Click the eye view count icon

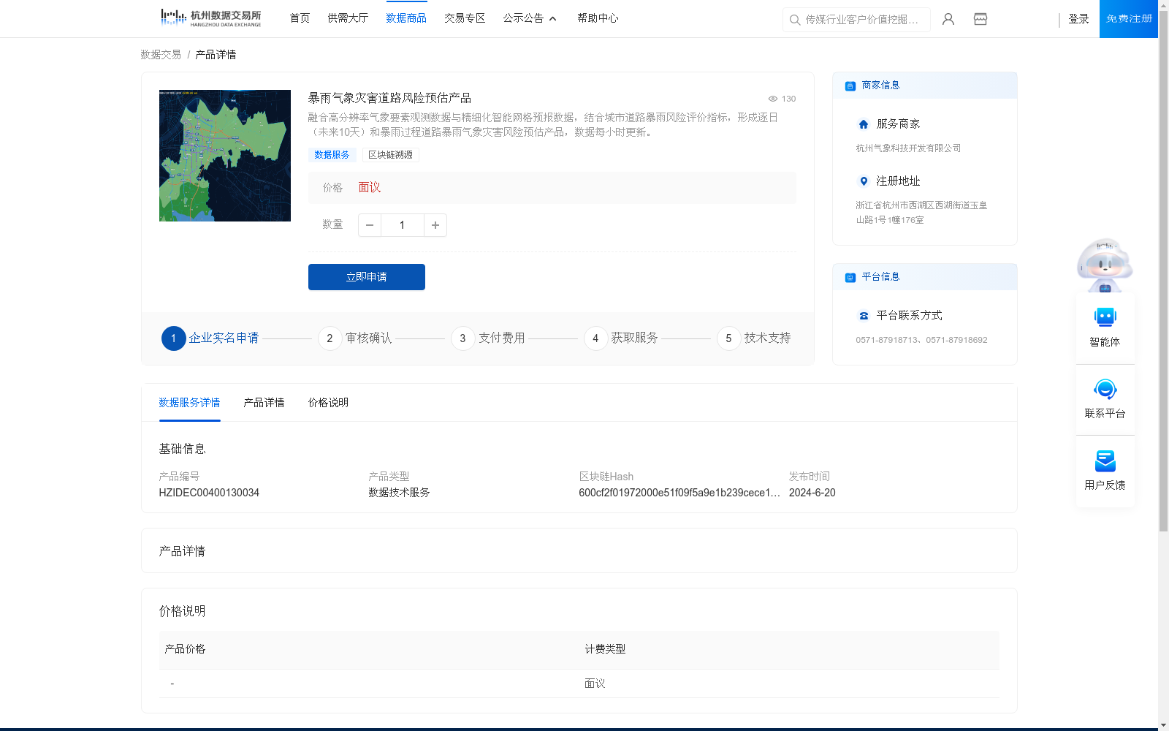pyautogui.click(x=772, y=99)
